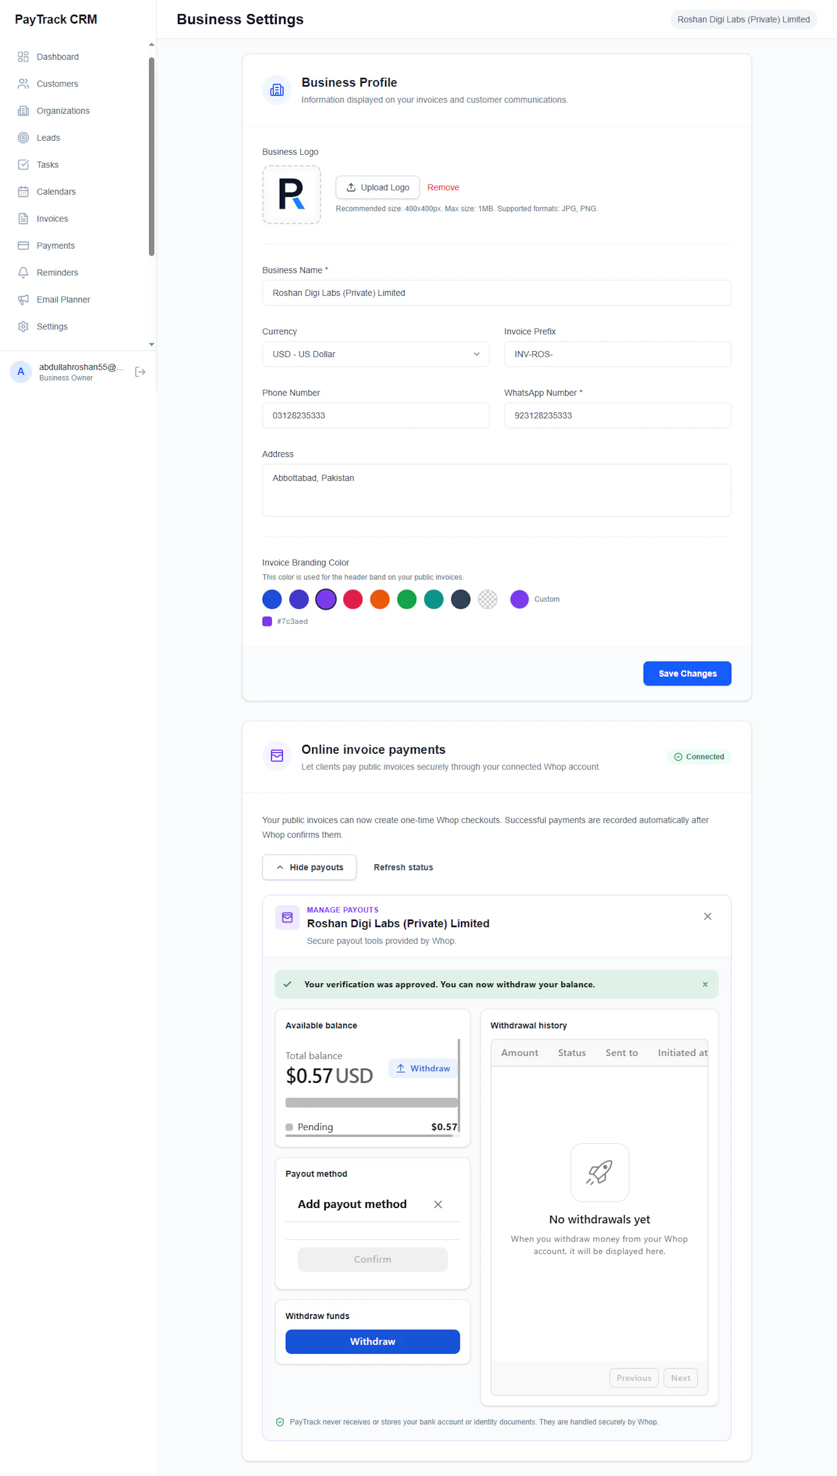Click the Address text area
This screenshot has width=837, height=1476.
click(496, 490)
